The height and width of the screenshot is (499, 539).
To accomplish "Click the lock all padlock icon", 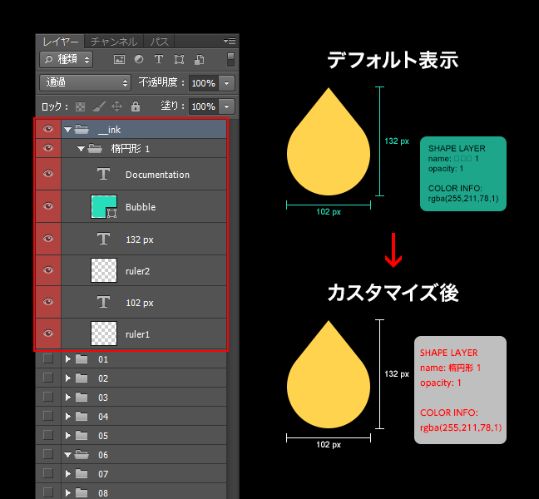I will [135, 106].
